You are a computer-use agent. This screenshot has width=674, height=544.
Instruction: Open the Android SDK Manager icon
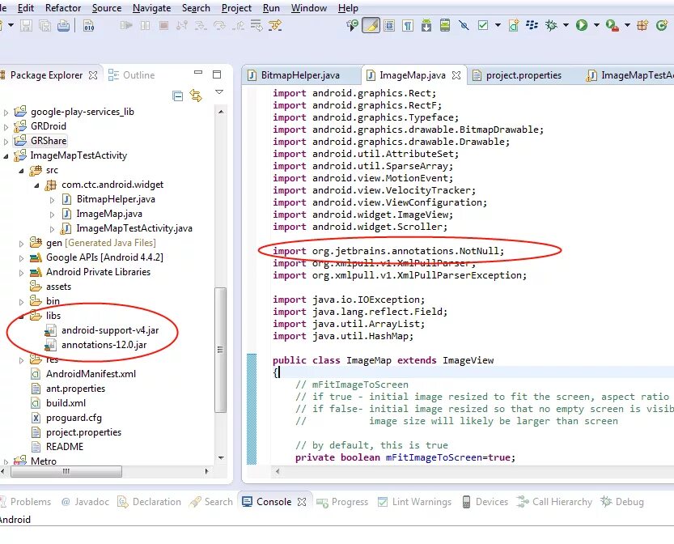[426, 25]
